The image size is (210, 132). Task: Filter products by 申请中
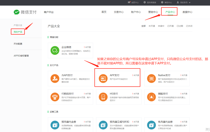(161, 26)
